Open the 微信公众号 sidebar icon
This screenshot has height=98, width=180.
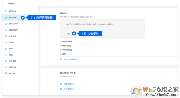coord(6,24)
